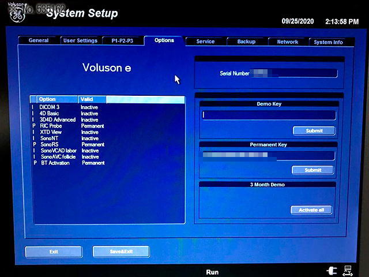This screenshot has height=277, width=369.
Task: Select the SonoAVC follicle option row
Action: [x=108, y=156]
